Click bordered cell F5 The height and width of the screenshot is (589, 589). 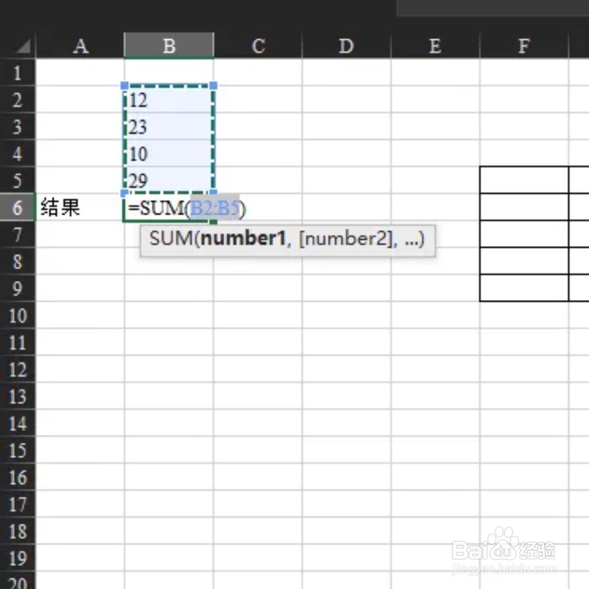[x=525, y=181]
